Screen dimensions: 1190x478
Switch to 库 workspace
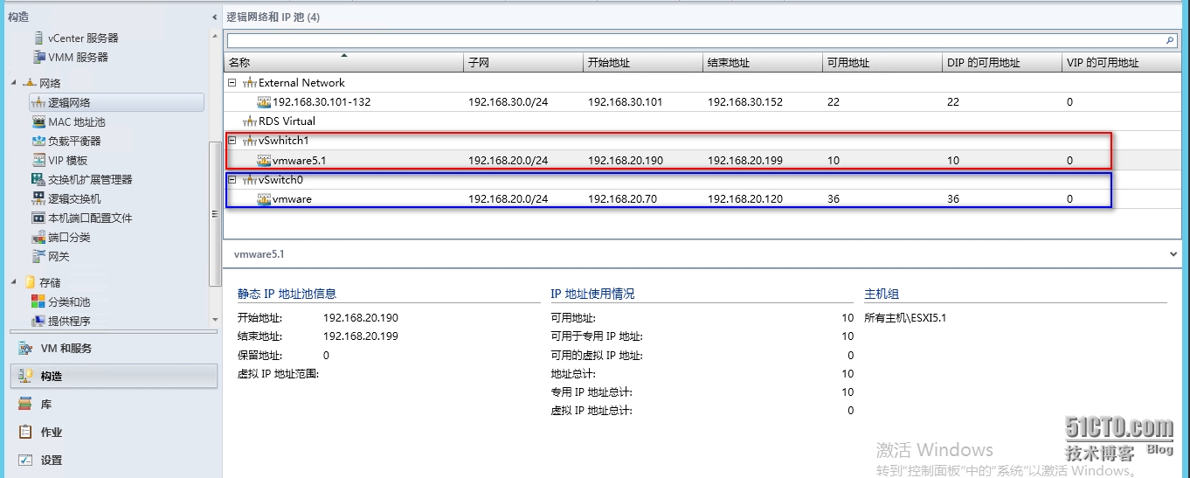tap(114, 404)
